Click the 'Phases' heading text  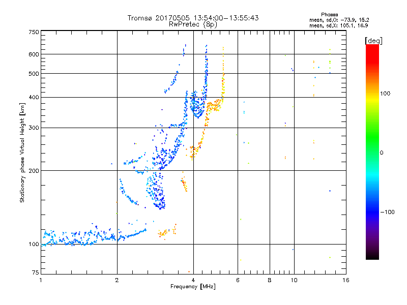(x=329, y=15)
